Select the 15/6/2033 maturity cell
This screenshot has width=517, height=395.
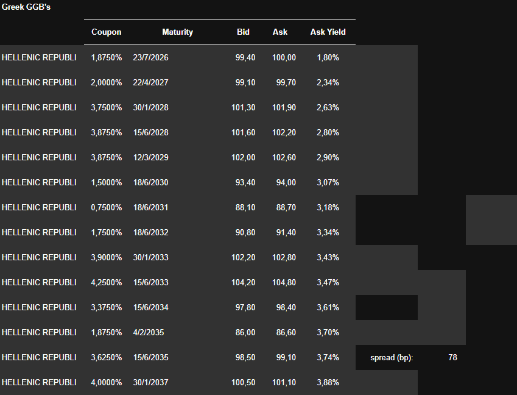[150, 282]
